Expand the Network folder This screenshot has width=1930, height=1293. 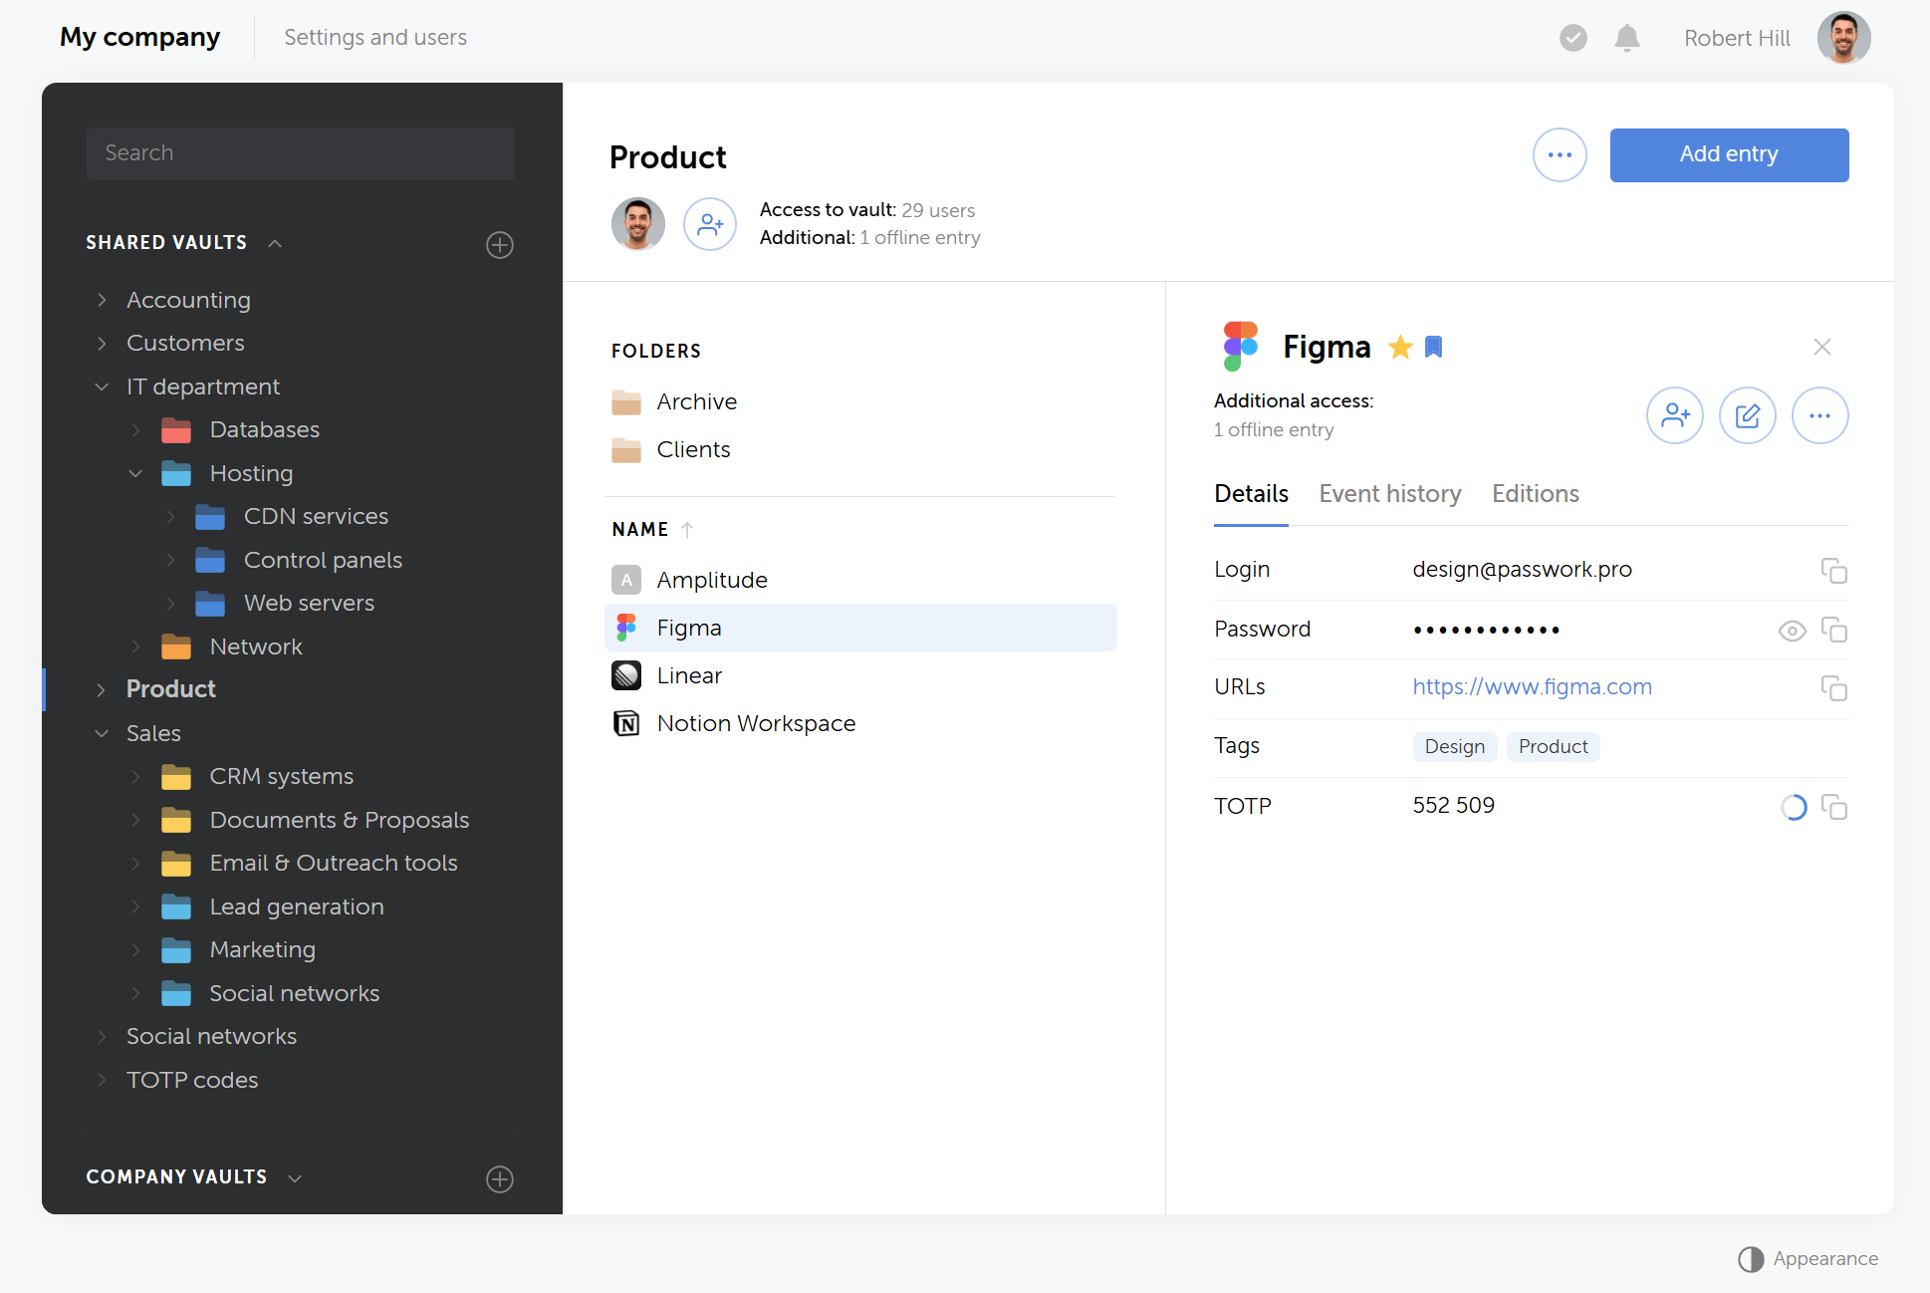point(135,646)
